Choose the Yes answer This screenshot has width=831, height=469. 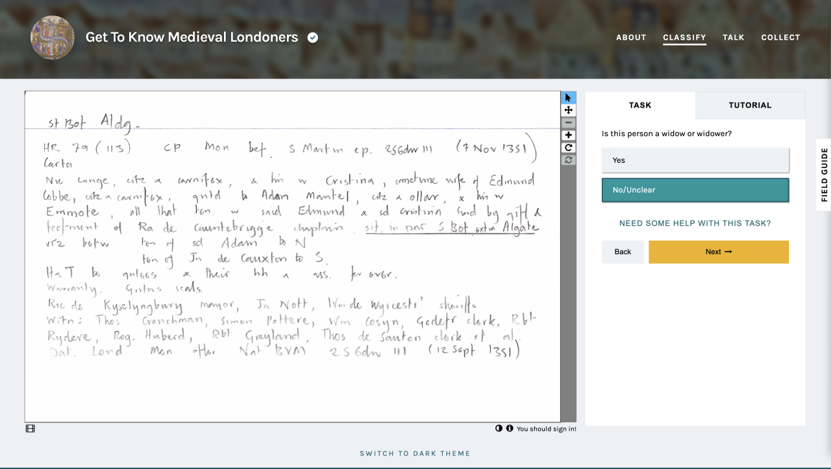tap(695, 160)
